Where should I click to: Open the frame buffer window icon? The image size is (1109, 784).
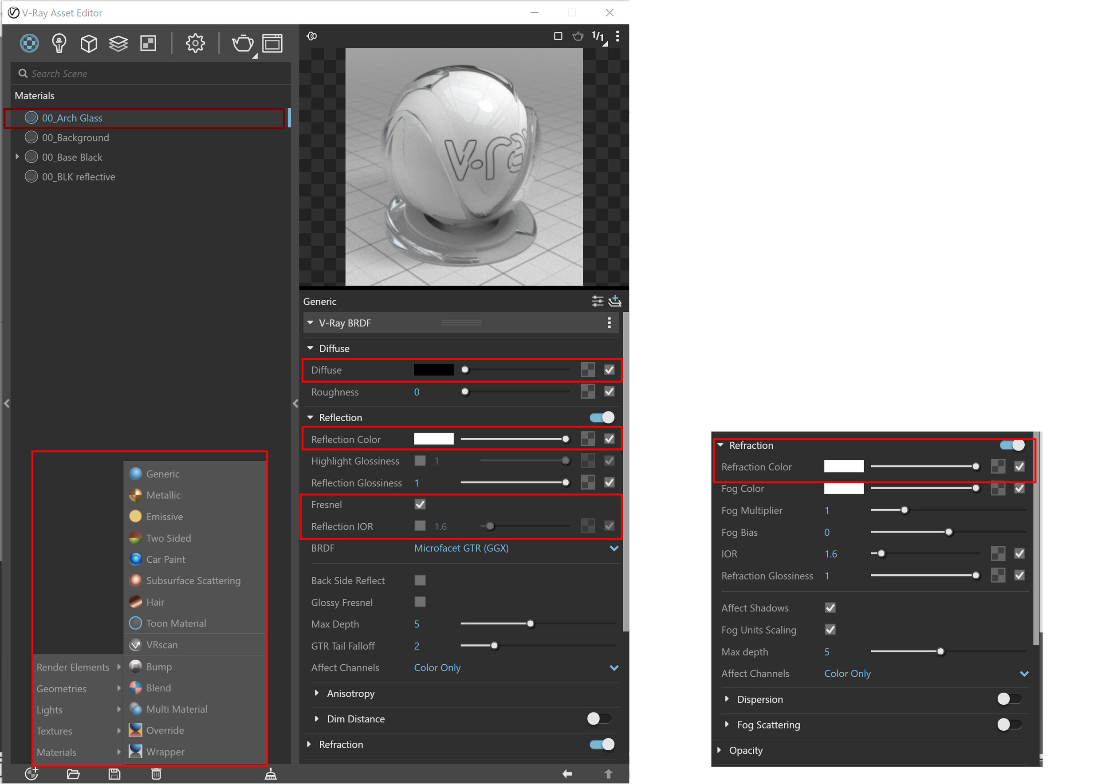(272, 43)
